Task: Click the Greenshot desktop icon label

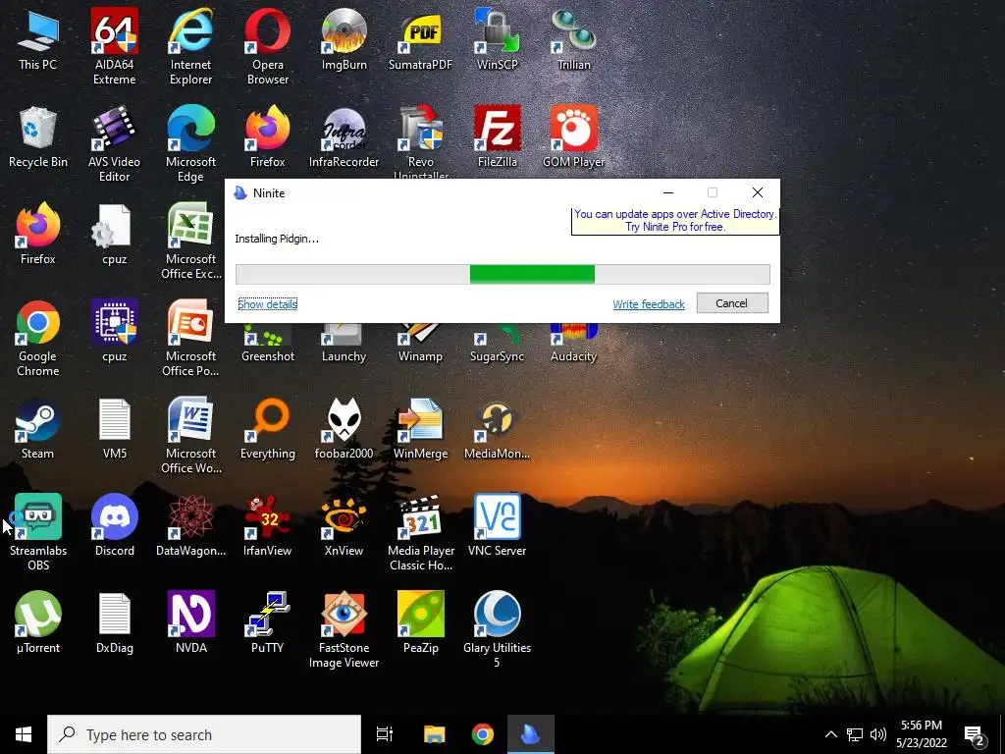Action: (267, 356)
